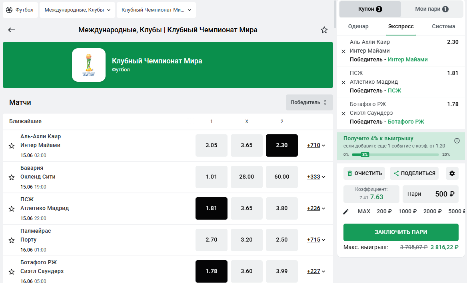Open bonus info icon
Viewport: 467px width, 283px height.
[x=457, y=141]
